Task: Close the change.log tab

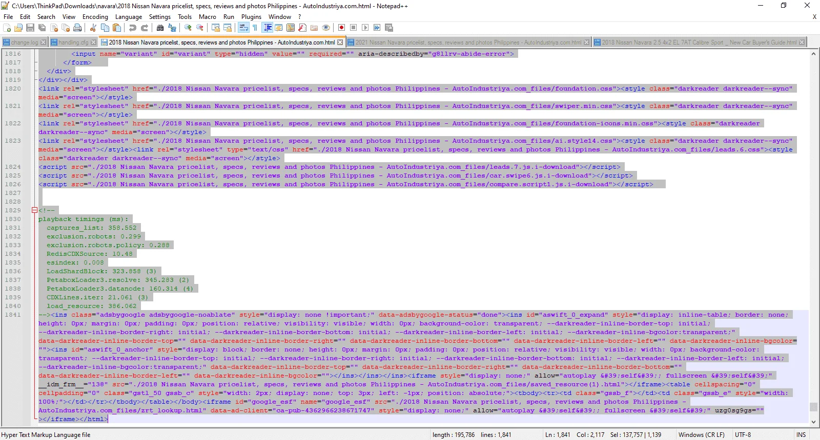Action: pyautogui.click(x=44, y=42)
